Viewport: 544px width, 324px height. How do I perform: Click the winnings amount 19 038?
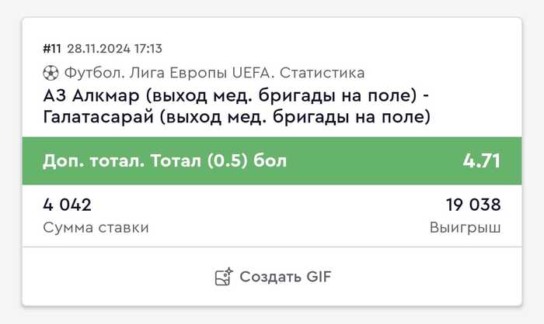tap(473, 205)
